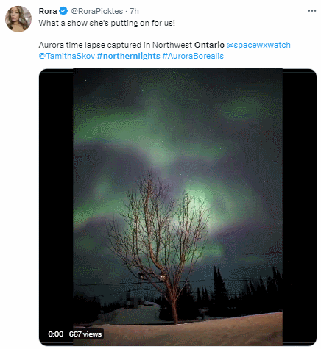Browse the #northernlights hashtag

point(128,56)
